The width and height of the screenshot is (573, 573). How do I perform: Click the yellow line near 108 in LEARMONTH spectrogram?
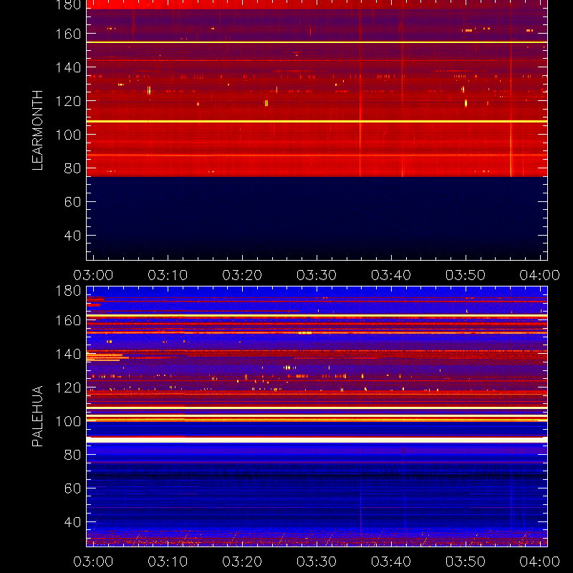click(317, 121)
